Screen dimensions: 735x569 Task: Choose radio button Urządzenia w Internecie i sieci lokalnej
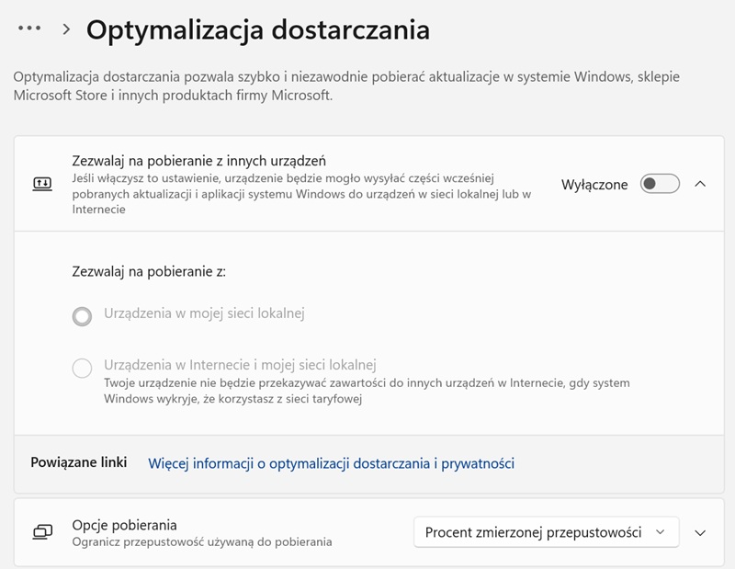tap(82, 369)
